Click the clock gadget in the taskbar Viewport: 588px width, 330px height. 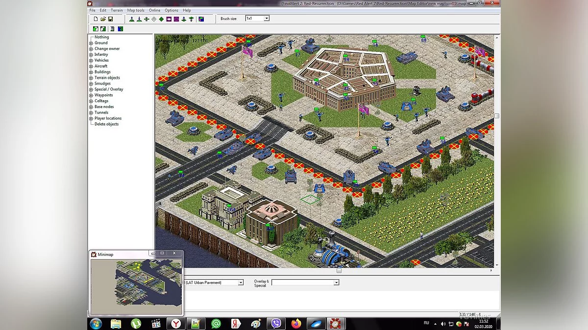336,323
